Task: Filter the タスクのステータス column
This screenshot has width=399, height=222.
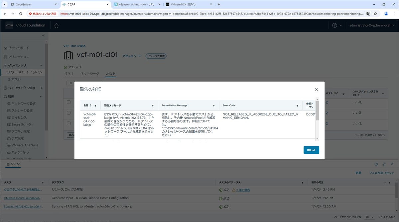Action: coord(302,183)
